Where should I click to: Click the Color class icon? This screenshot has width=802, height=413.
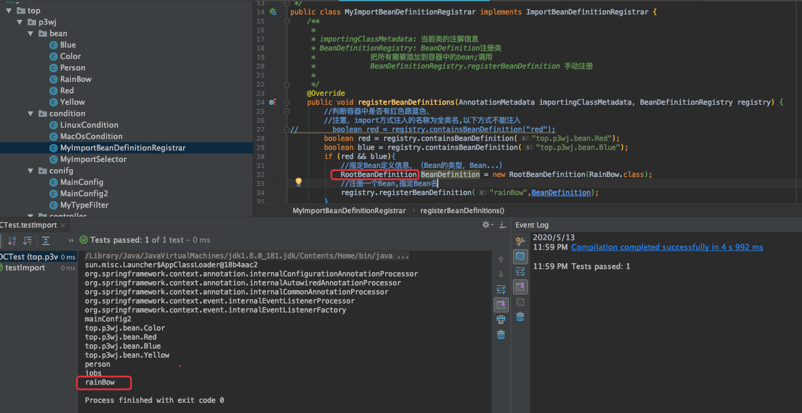[x=54, y=56]
